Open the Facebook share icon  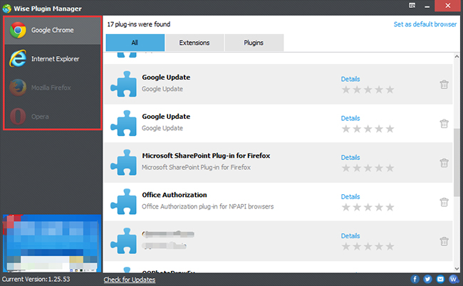(415, 280)
